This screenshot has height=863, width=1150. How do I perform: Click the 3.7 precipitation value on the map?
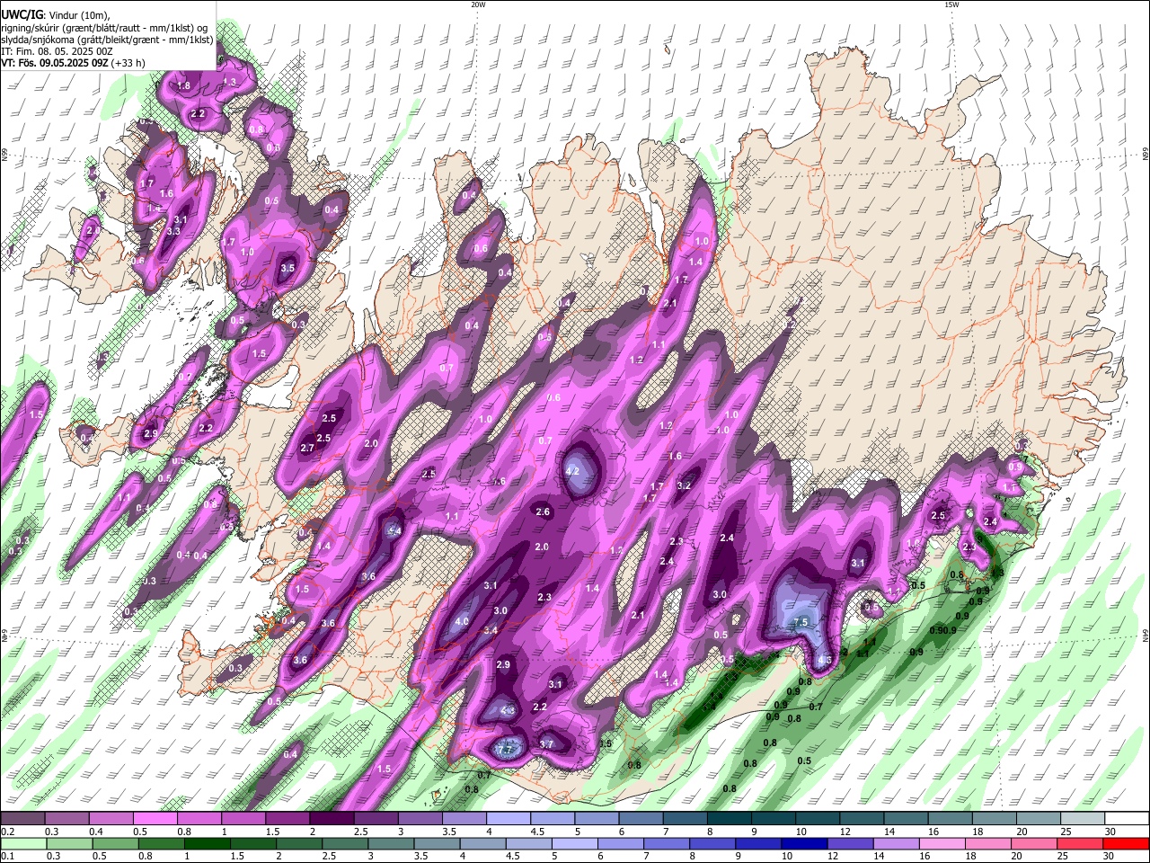[x=546, y=744]
